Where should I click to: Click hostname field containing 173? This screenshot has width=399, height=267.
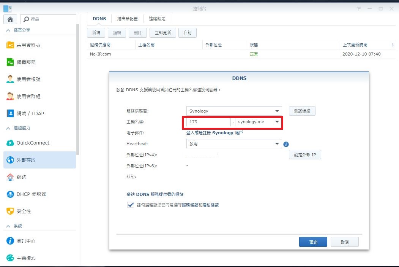(208, 122)
